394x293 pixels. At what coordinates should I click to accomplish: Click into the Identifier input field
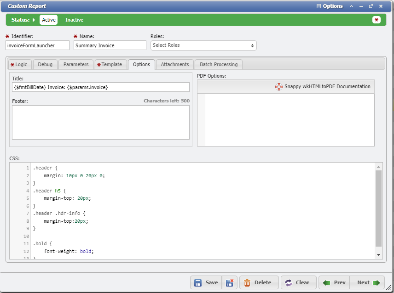tap(37, 45)
